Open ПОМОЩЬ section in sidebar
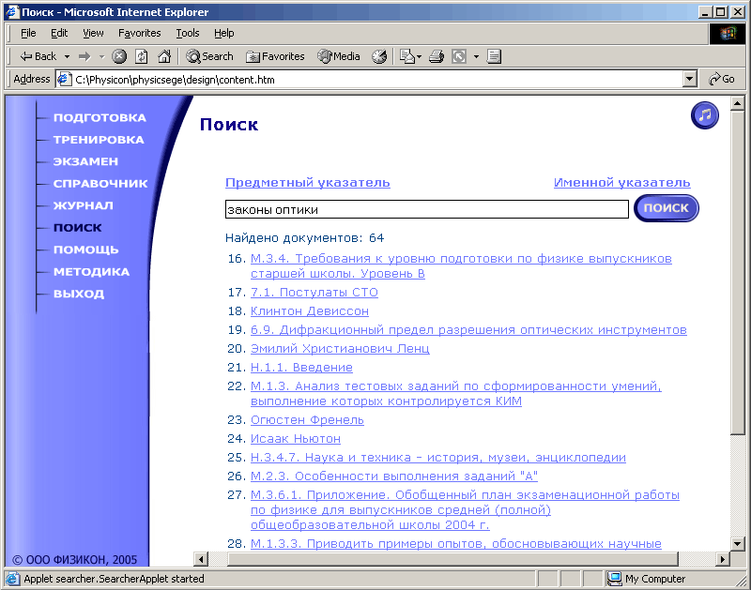751x590 pixels. (85, 250)
